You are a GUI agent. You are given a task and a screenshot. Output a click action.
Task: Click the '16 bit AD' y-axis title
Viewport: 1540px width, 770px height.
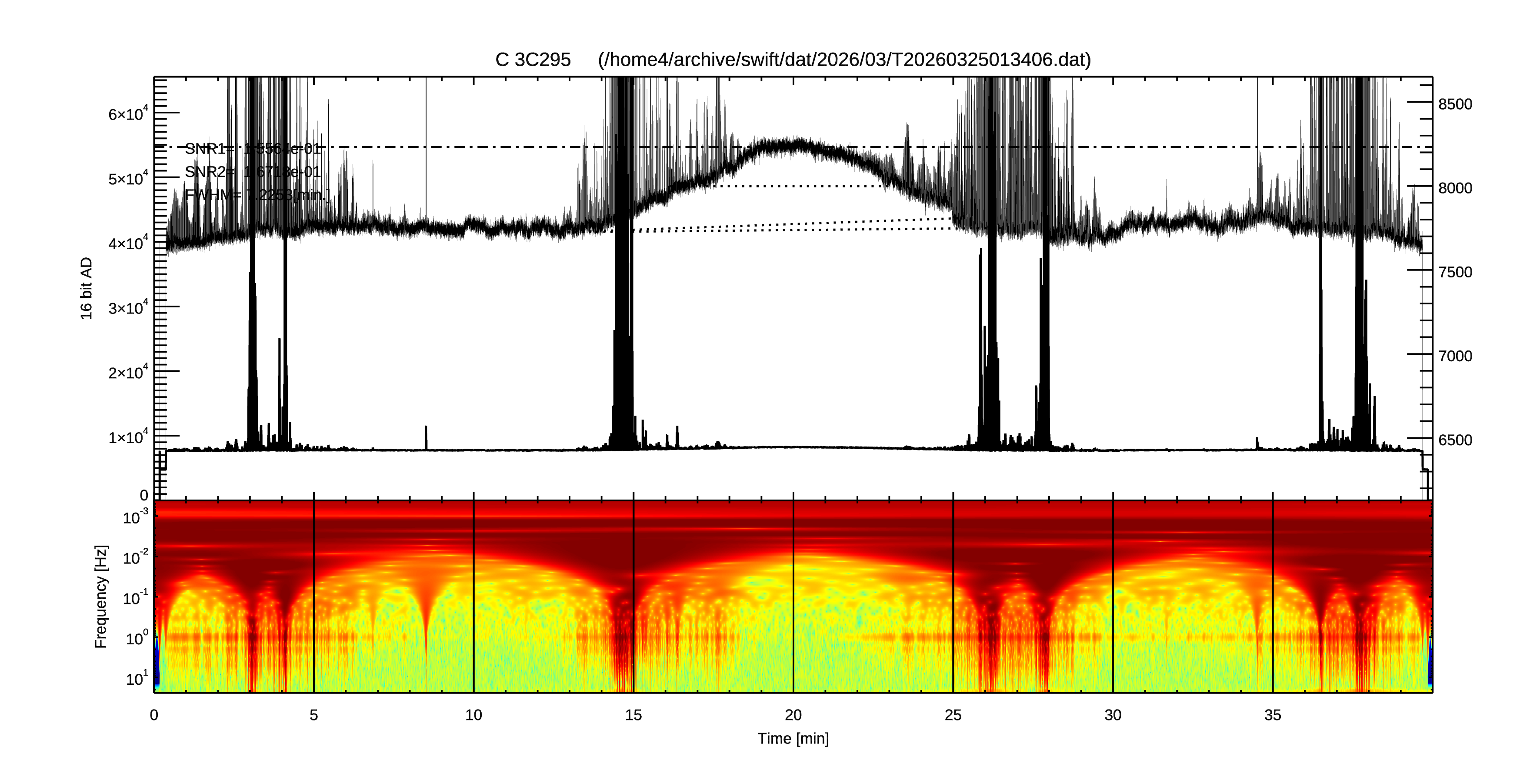[87, 288]
